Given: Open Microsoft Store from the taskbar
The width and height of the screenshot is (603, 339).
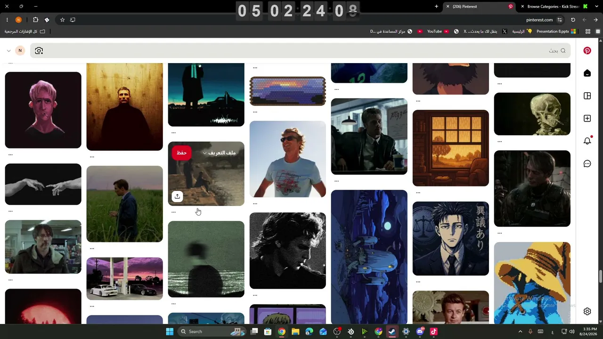Looking at the screenshot, I should (268, 331).
